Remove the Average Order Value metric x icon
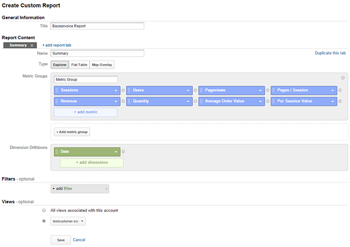Screen dimensions: 350x247 (268, 101)
